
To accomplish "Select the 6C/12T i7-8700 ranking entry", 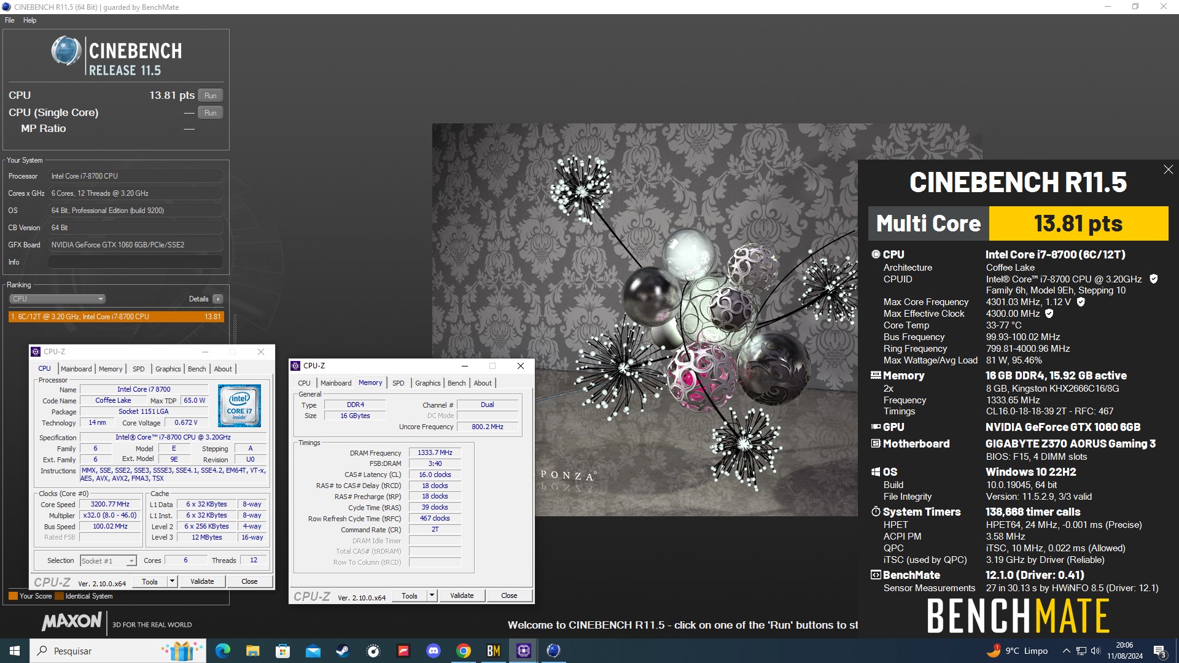I will (116, 317).
